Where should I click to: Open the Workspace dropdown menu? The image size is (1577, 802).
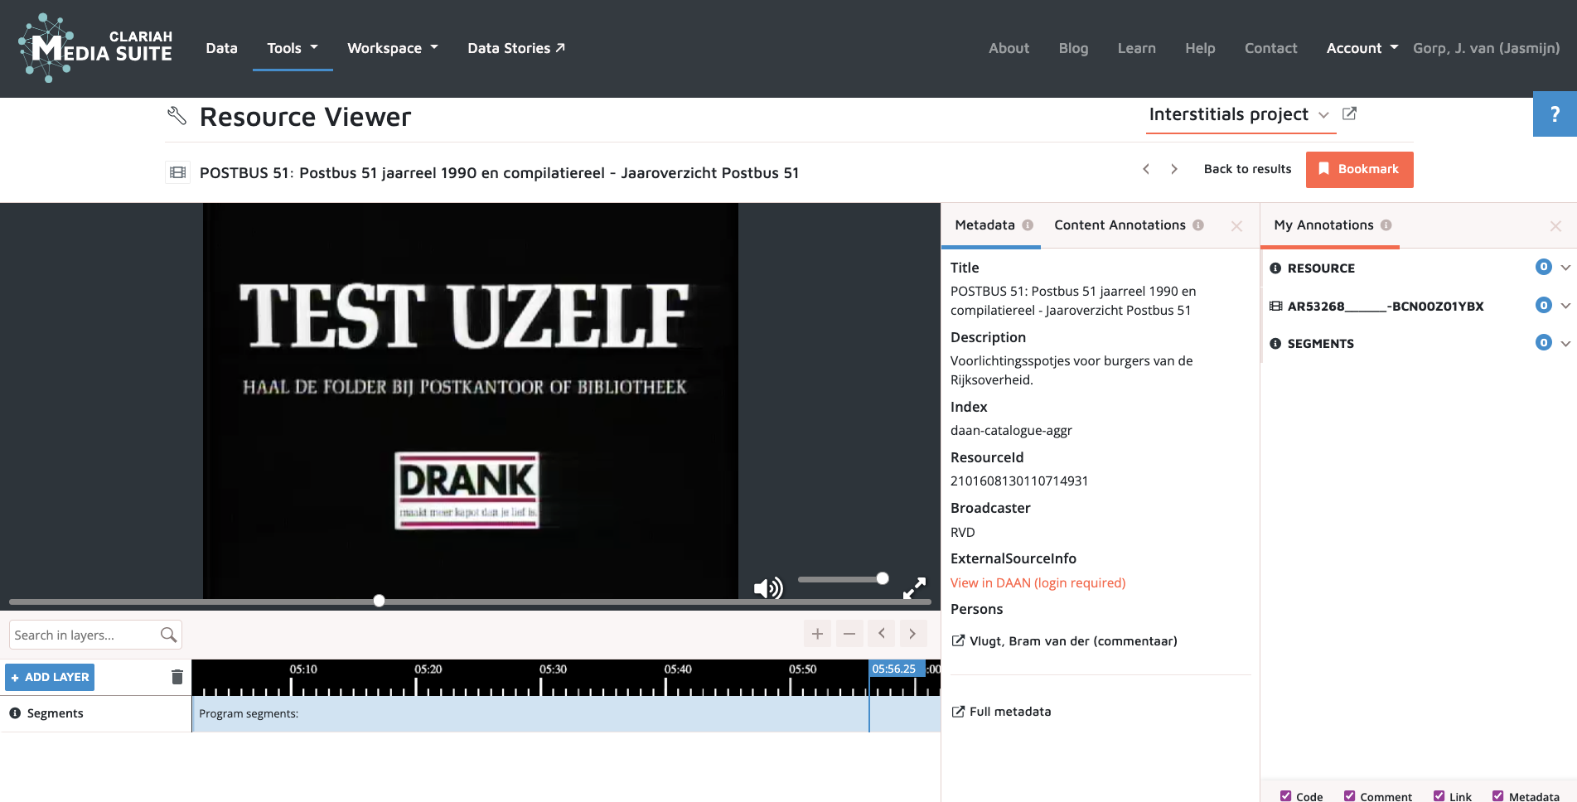point(393,48)
